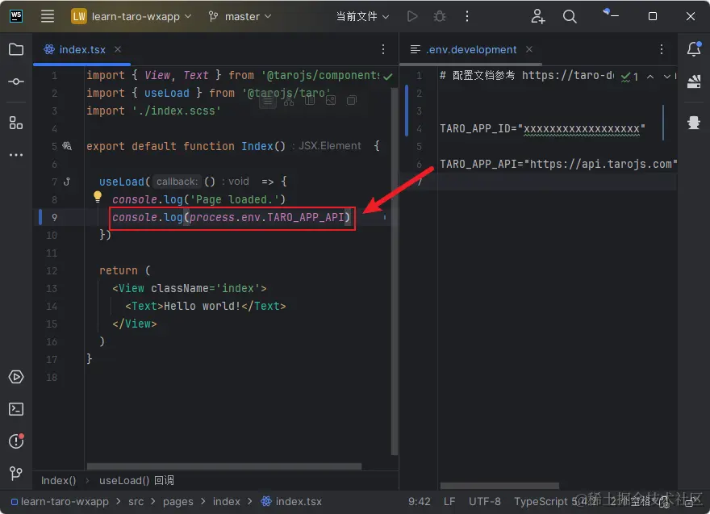This screenshot has width=710, height=514.
Task: Click pages breadcrumb in navigation bar
Action: [x=178, y=501]
